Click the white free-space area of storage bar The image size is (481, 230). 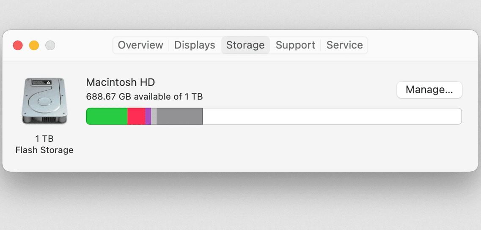332,116
